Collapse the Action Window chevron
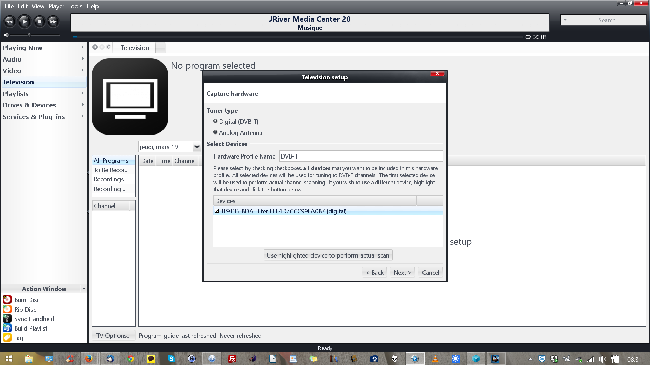The height and width of the screenshot is (365, 650). click(84, 288)
